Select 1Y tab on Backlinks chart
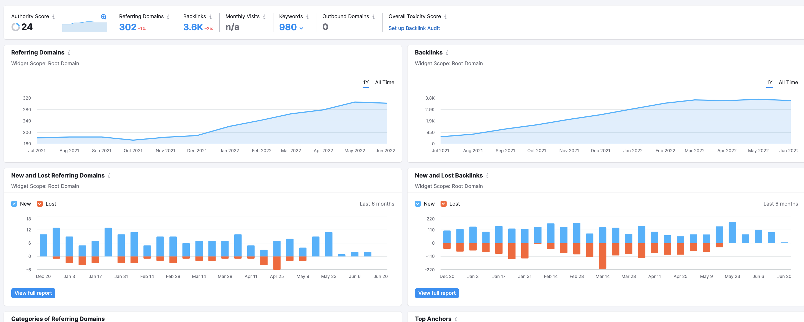The width and height of the screenshot is (804, 322). coord(769,82)
